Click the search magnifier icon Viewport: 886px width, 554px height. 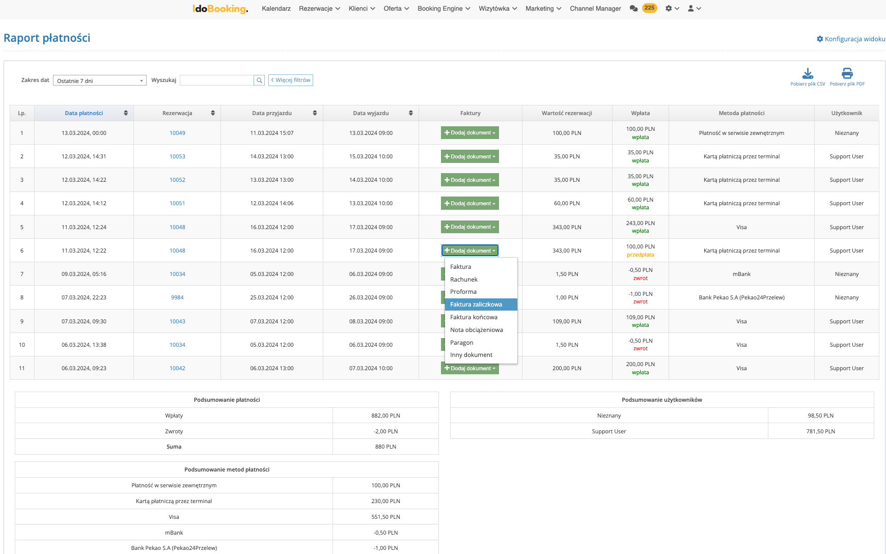point(259,80)
